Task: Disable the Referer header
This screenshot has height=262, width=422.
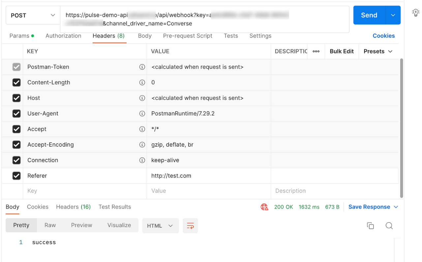Action: [16, 176]
